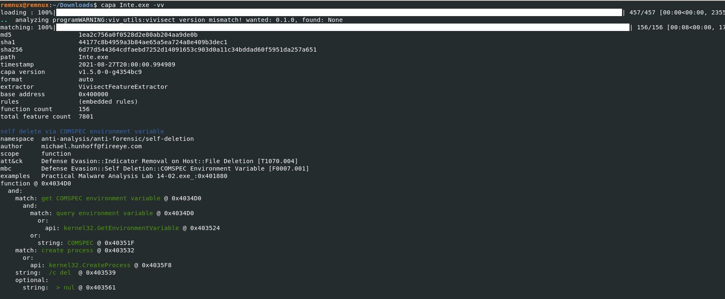725x299 pixels.
Task: Click the md5 hash value
Action: [138, 35]
